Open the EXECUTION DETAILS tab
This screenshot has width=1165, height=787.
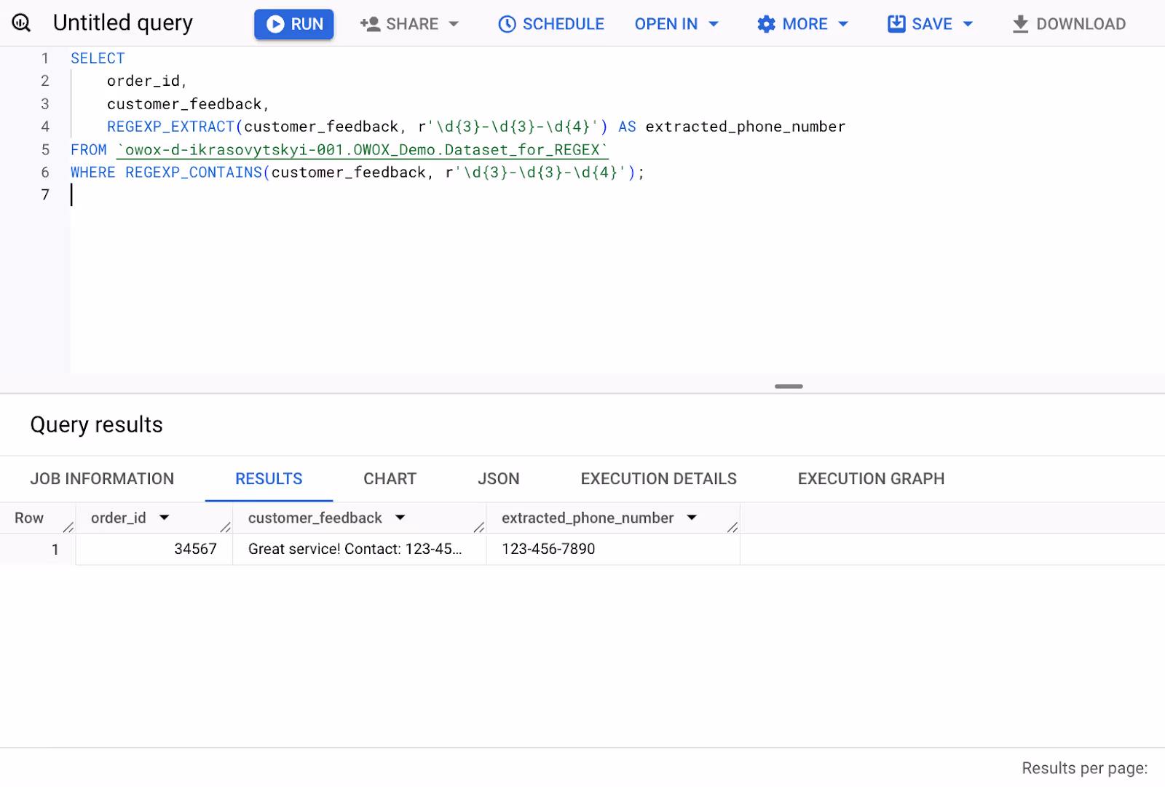[658, 479]
